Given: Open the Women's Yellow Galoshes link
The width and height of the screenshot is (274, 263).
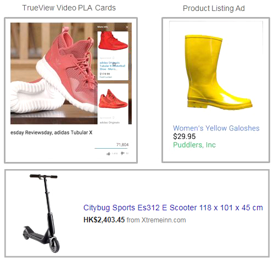Looking at the screenshot, I should tap(216, 128).
